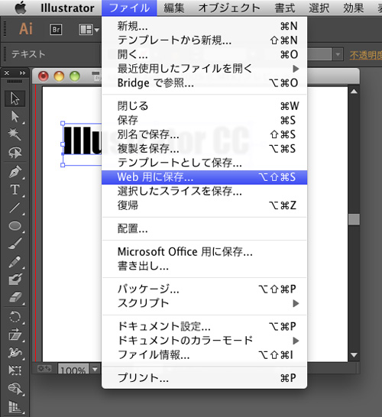Expand the 最近使用したファイルを開く submenu
The image size is (382, 417).
(x=296, y=69)
